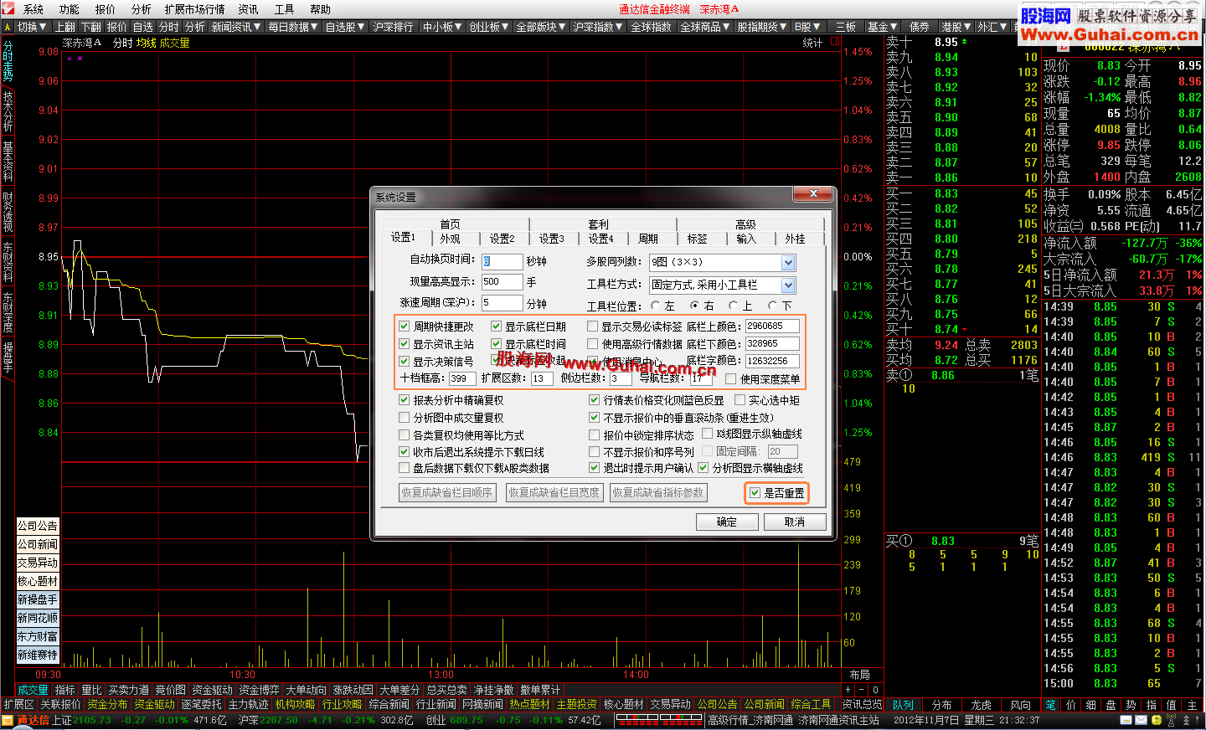Click the red square icon next to 统计
The width and height of the screenshot is (1206, 730).
point(835,42)
